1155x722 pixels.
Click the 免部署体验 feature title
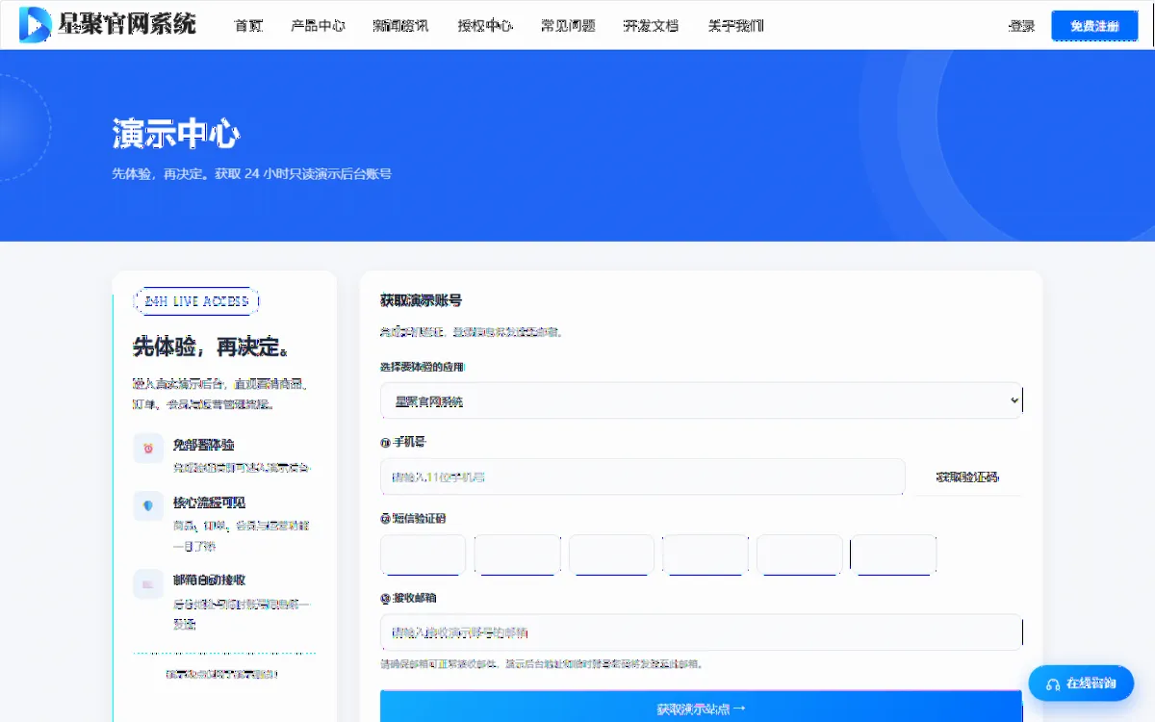click(203, 445)
